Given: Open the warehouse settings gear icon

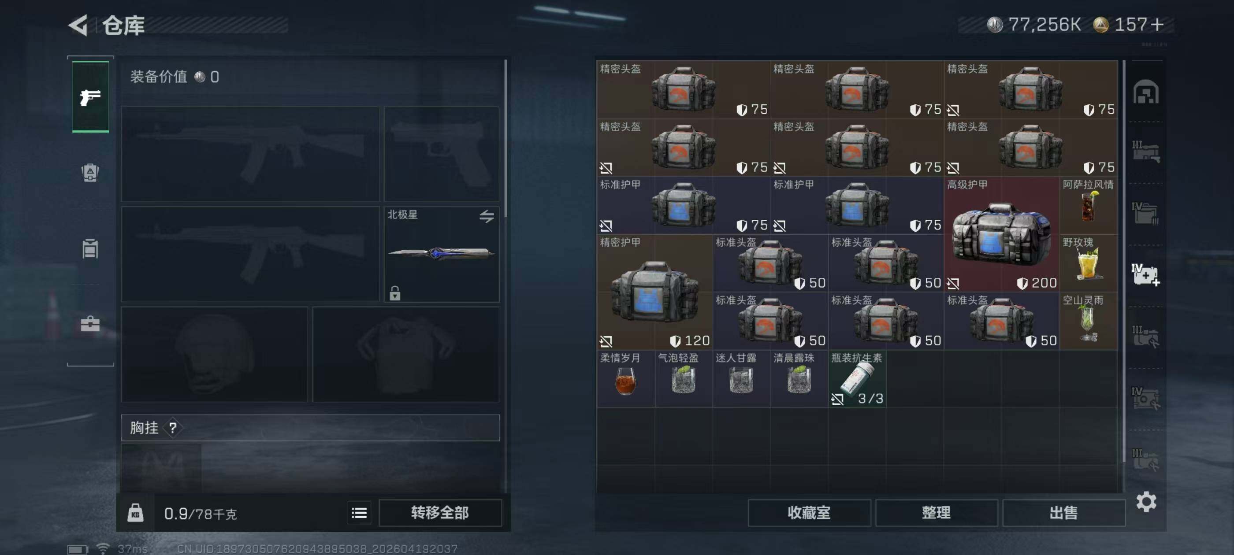Looking at the screenshot, I should pos(1146,501).
